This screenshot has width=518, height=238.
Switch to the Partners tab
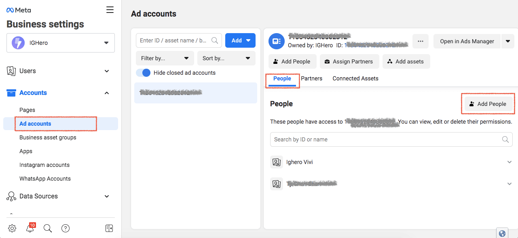click(311, 78)
